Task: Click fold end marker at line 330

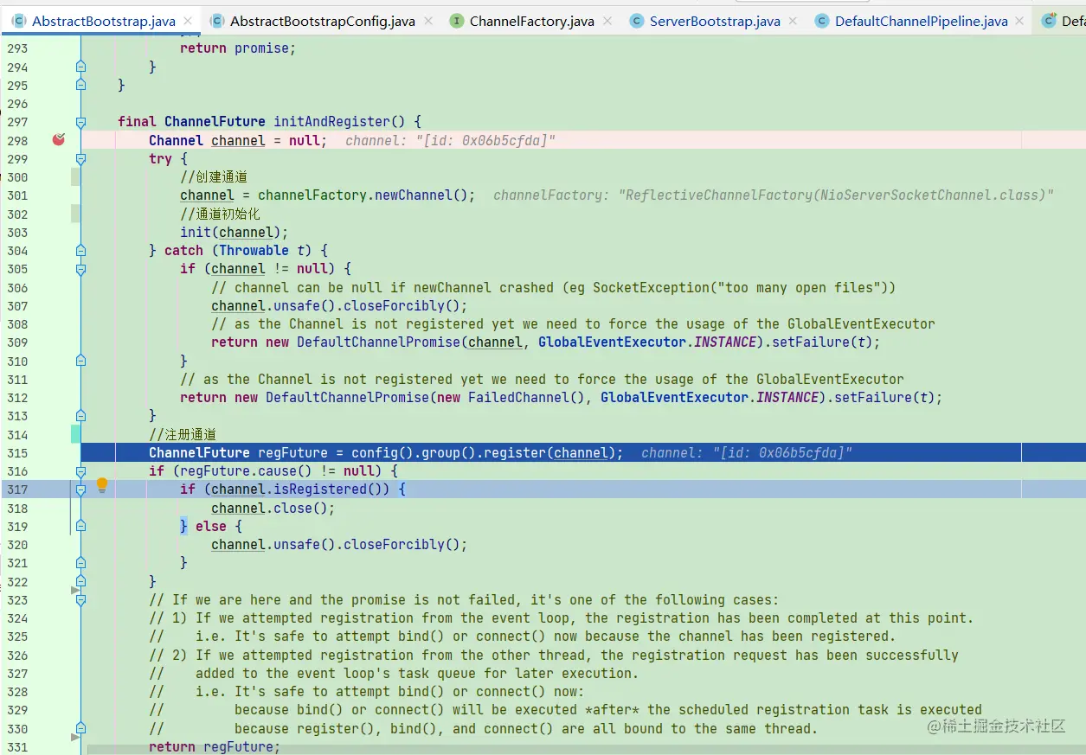Action: click(80, 728)
